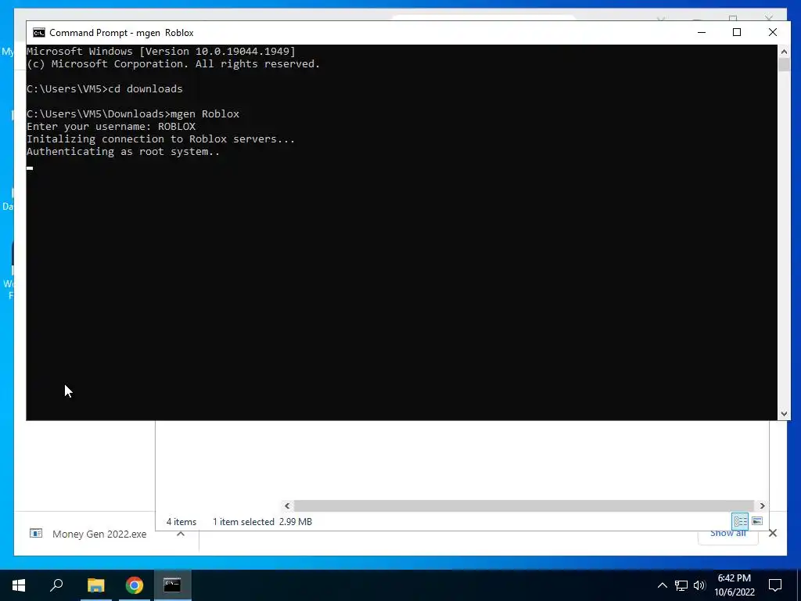This screenshot has height=601, width=801.
Task: Click Money Gen 2022.exe file icon
Action: tap(36, 534)
